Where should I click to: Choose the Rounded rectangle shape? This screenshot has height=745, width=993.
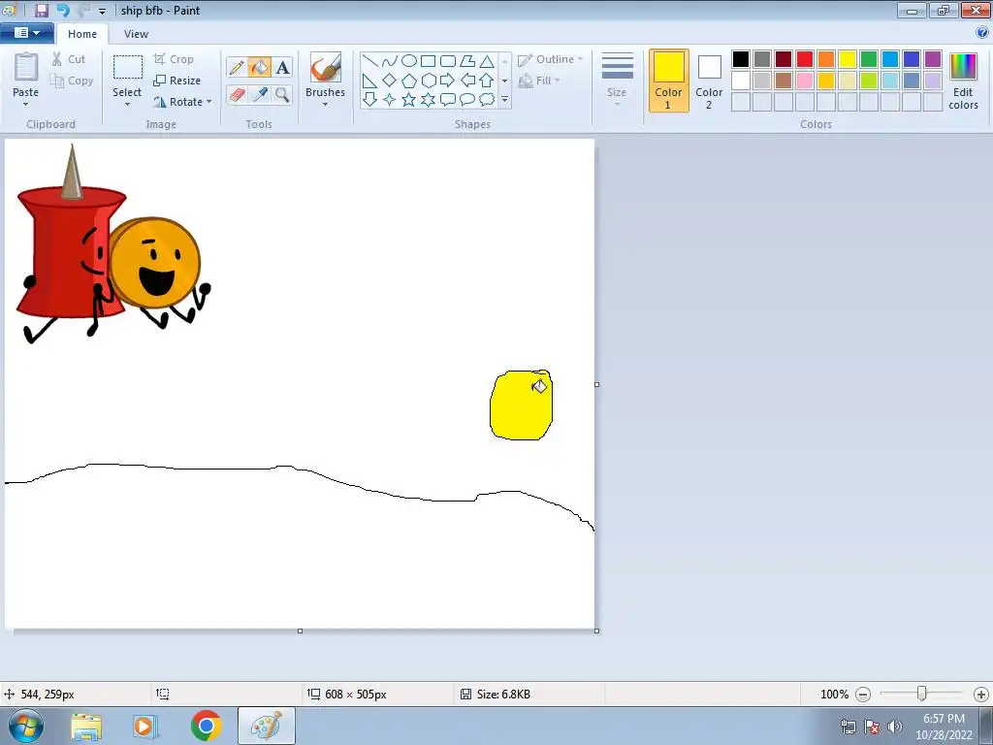[448, 61]
